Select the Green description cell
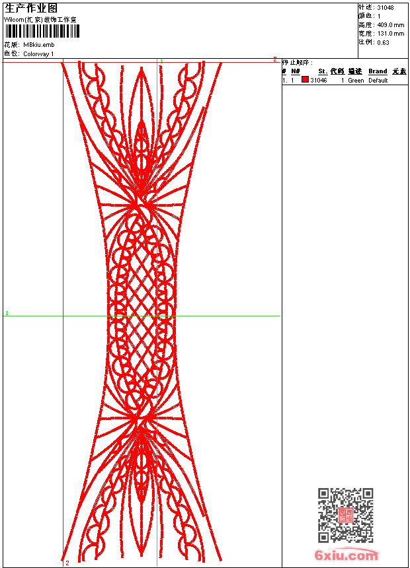The width and height of the screenshot is (410, 568). click(x=356, y=81)
